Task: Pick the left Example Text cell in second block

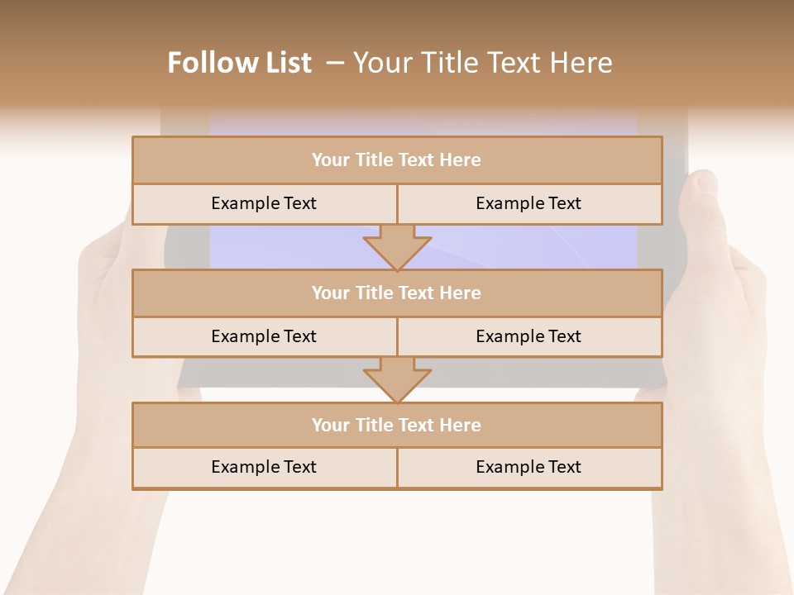Action: (264, 336)
